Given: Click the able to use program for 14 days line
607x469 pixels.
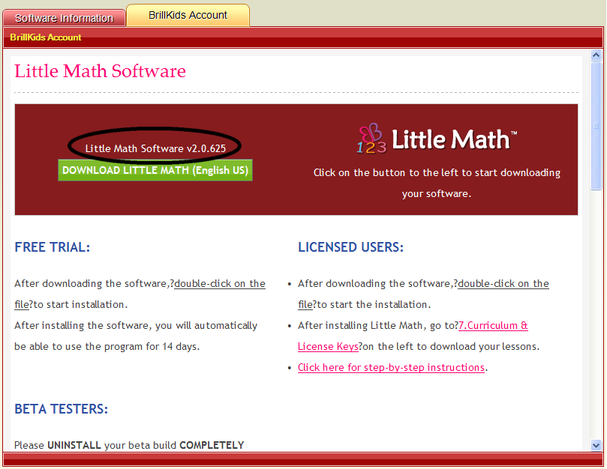Looking at the screenshot, I should point(107,346).
